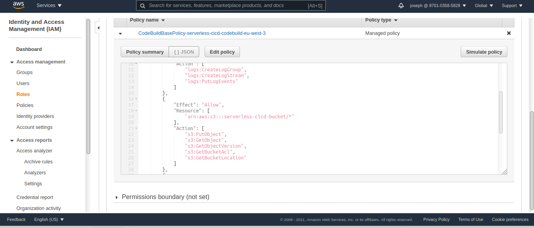Image resolution: width=534 pixels, height=228 pixels.
Task: Expand the Permissions boundary section
Action: pyautogui.click(x=117, y=197)
